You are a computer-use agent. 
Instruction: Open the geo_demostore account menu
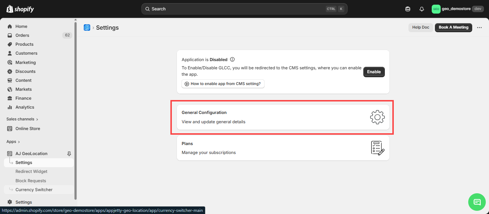coord(457,9)
